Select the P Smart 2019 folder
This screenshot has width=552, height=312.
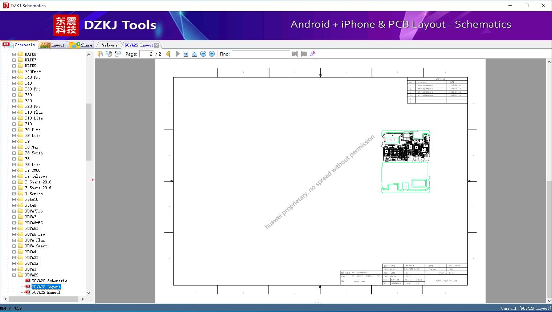(x=38, y=188)
